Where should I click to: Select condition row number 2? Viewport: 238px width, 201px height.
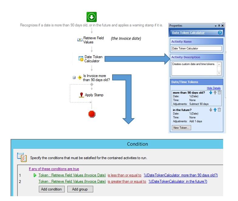tap(20, 182)
